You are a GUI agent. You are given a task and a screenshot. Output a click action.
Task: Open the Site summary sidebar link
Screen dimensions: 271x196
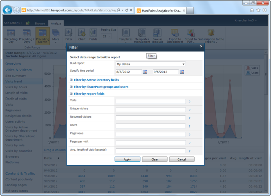point(16,76)
